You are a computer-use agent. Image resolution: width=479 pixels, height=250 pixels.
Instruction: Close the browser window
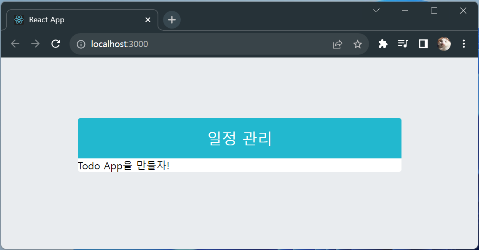pos(463,11)
